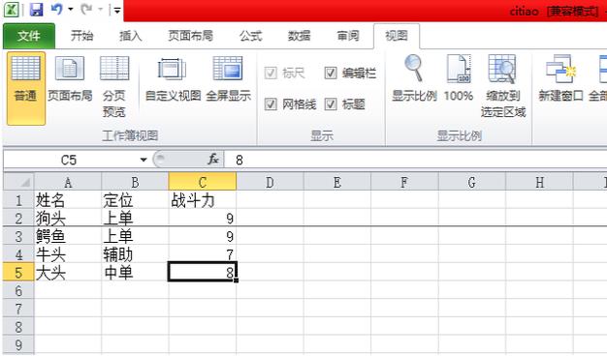
Task: Click cell containing 姓名
Action: 68,200
